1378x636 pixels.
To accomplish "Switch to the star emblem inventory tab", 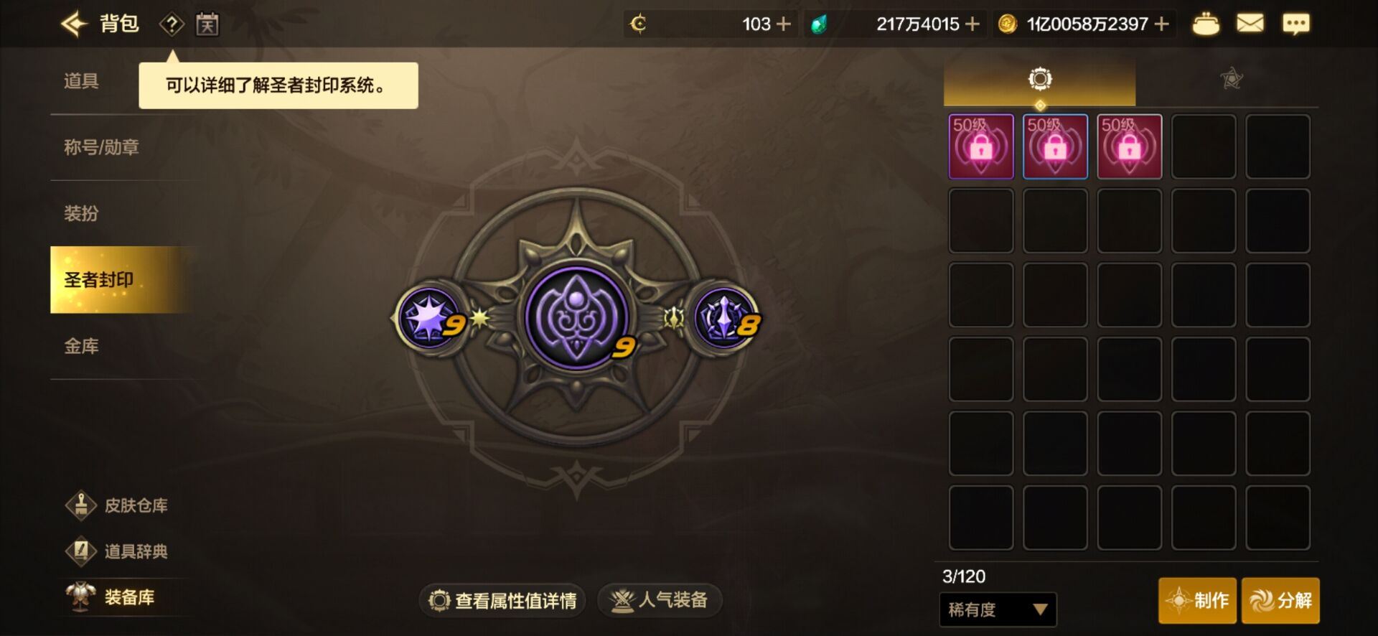I will click(x=1232, y=78).
